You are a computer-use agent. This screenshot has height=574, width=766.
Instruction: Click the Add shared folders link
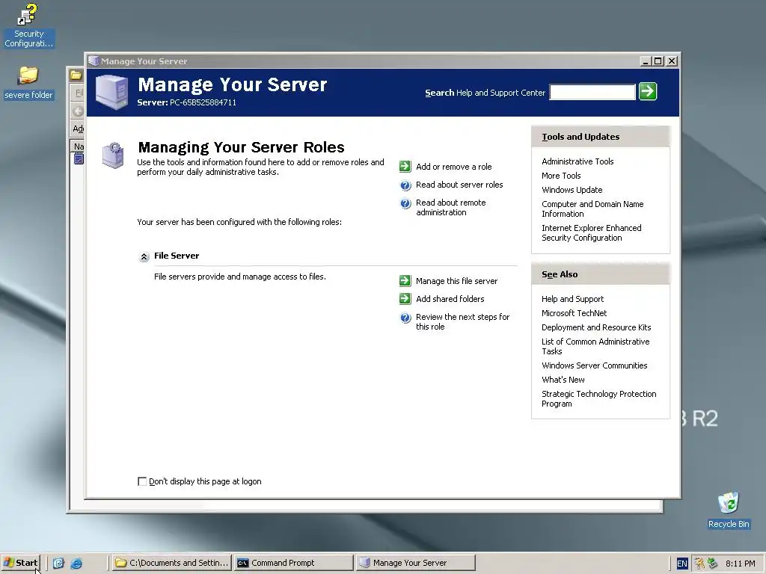[450, 299]
